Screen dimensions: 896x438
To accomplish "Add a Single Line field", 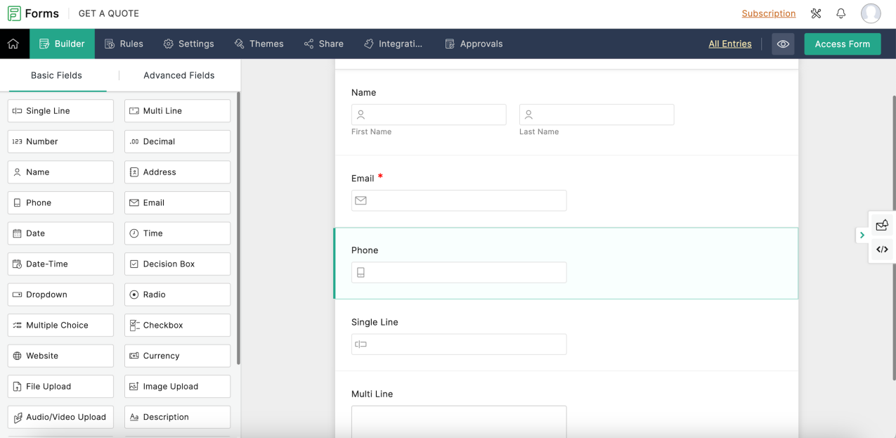I will click(x=60, y=111).
